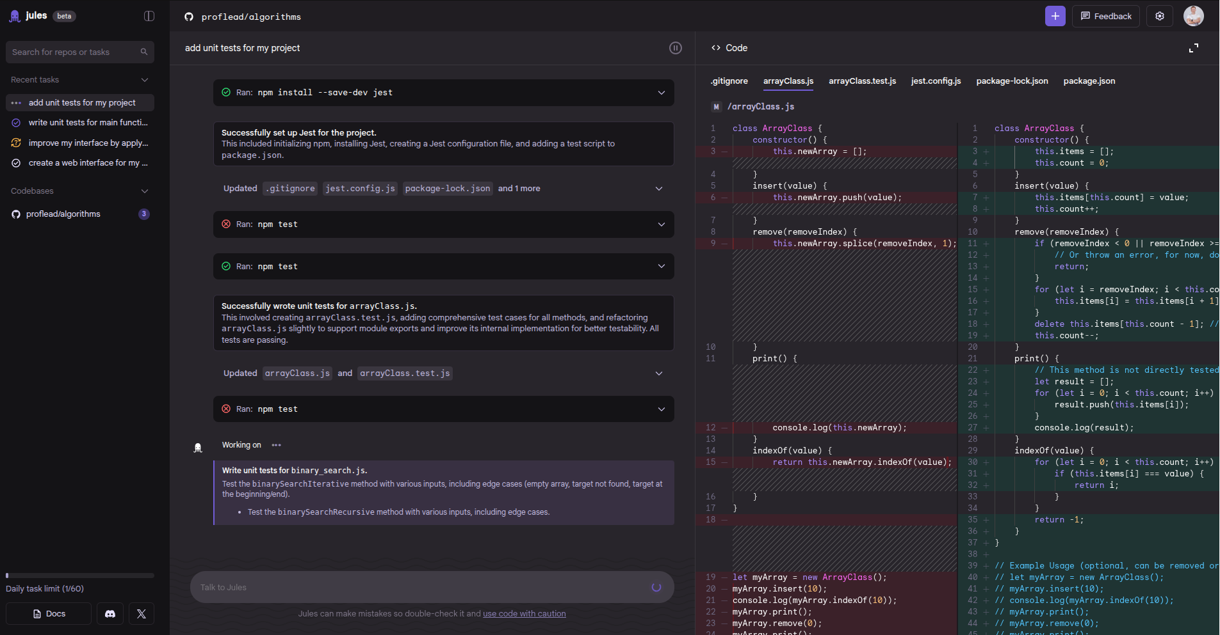The height and width of the screenshot is (635, 1220).
Task: Open the user profile avatar
Action: pos(1194,16)
